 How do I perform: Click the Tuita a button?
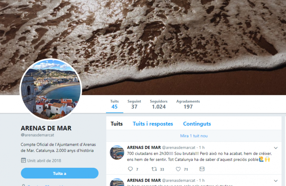[x=60, y=173]
